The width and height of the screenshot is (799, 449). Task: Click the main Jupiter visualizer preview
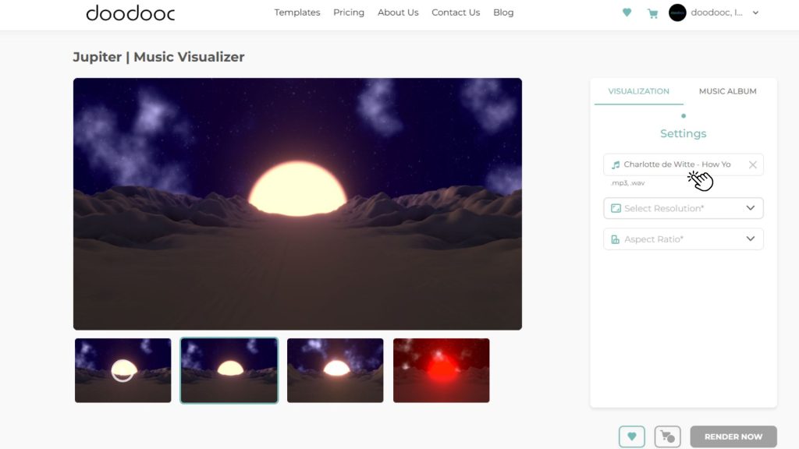[x=297, y=203]
